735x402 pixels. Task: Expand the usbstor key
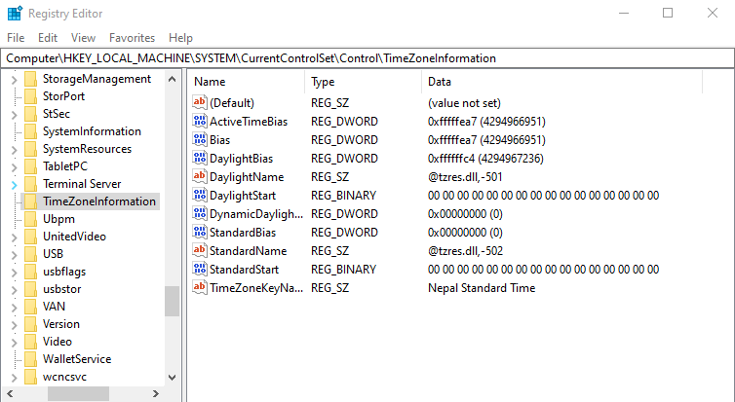(15, 290)
